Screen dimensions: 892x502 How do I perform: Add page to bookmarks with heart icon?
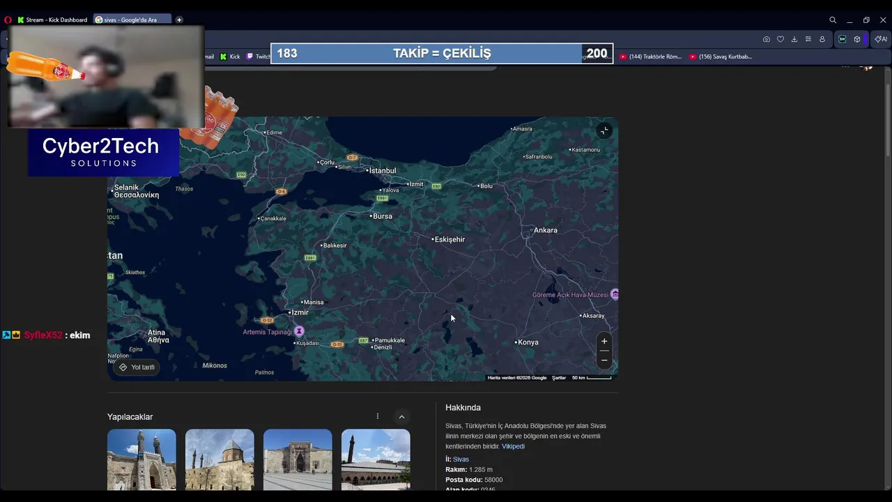(x=780, y=39)
